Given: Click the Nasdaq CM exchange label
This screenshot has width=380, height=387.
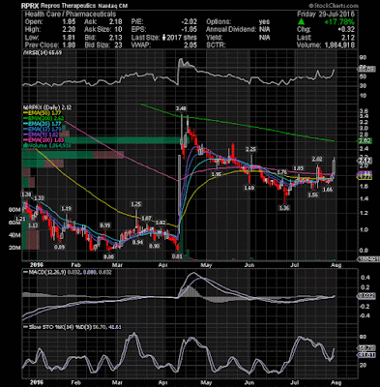Looking at the screenshot, I should coord(112,6).
